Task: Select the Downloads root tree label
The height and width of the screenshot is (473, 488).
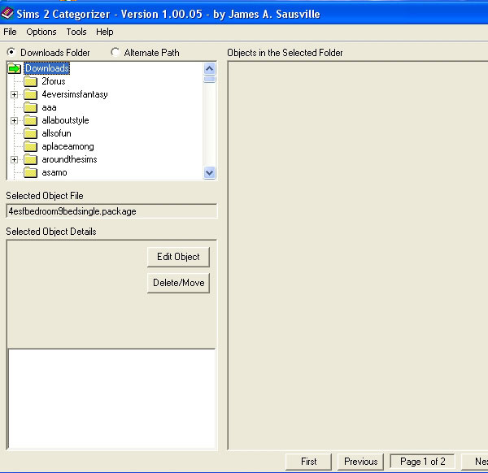Action: tap(47, 68)
